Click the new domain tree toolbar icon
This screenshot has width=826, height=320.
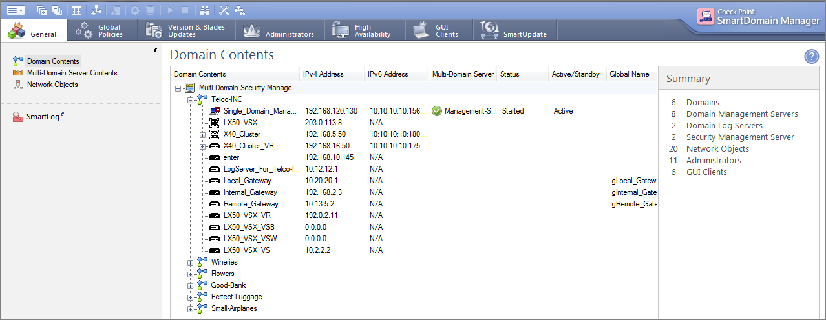coord(96,10)
